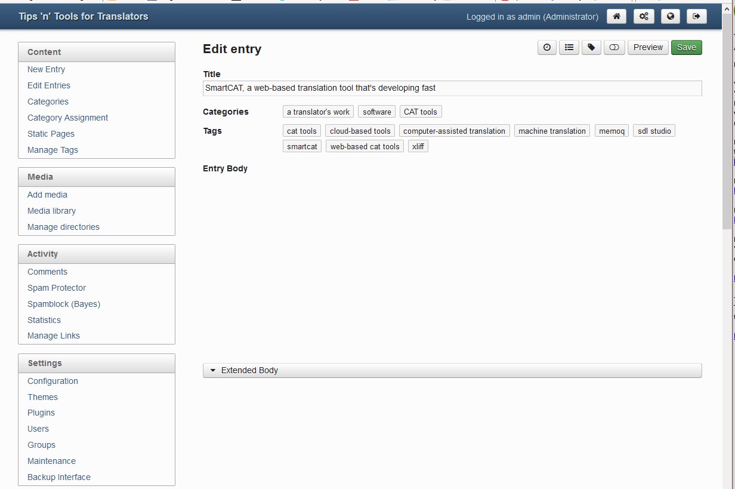This screenshot has width=735, height=489.
Task: Go to the Home icon in the header
Action: coord(616,16)
